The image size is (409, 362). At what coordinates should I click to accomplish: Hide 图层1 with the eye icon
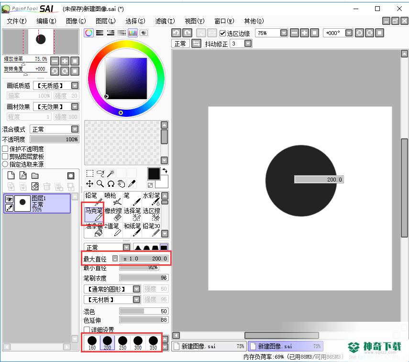coord(10,199)
